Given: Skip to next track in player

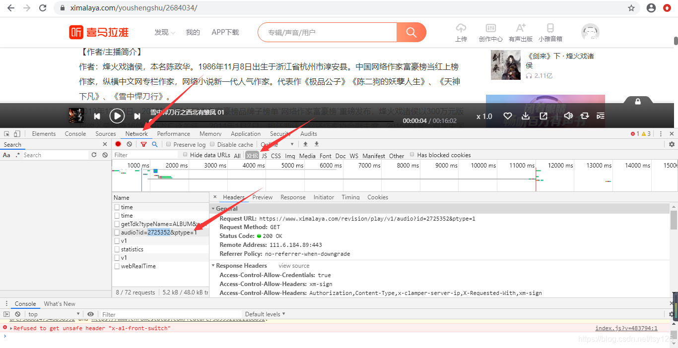Looking at the screenshot, I should [137, 116].
